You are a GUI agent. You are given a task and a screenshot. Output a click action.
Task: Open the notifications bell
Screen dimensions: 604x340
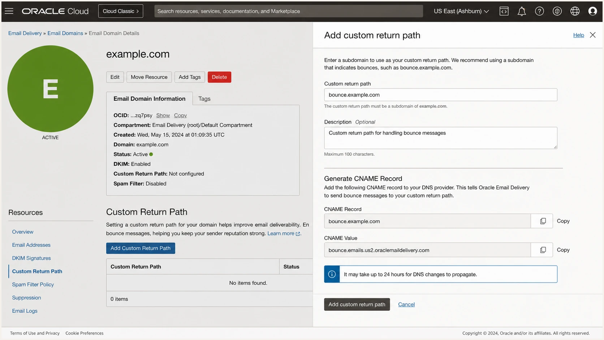pos(522,11)
